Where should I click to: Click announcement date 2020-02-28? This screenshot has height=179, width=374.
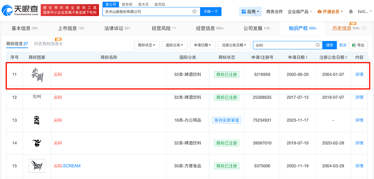point(333,143)
